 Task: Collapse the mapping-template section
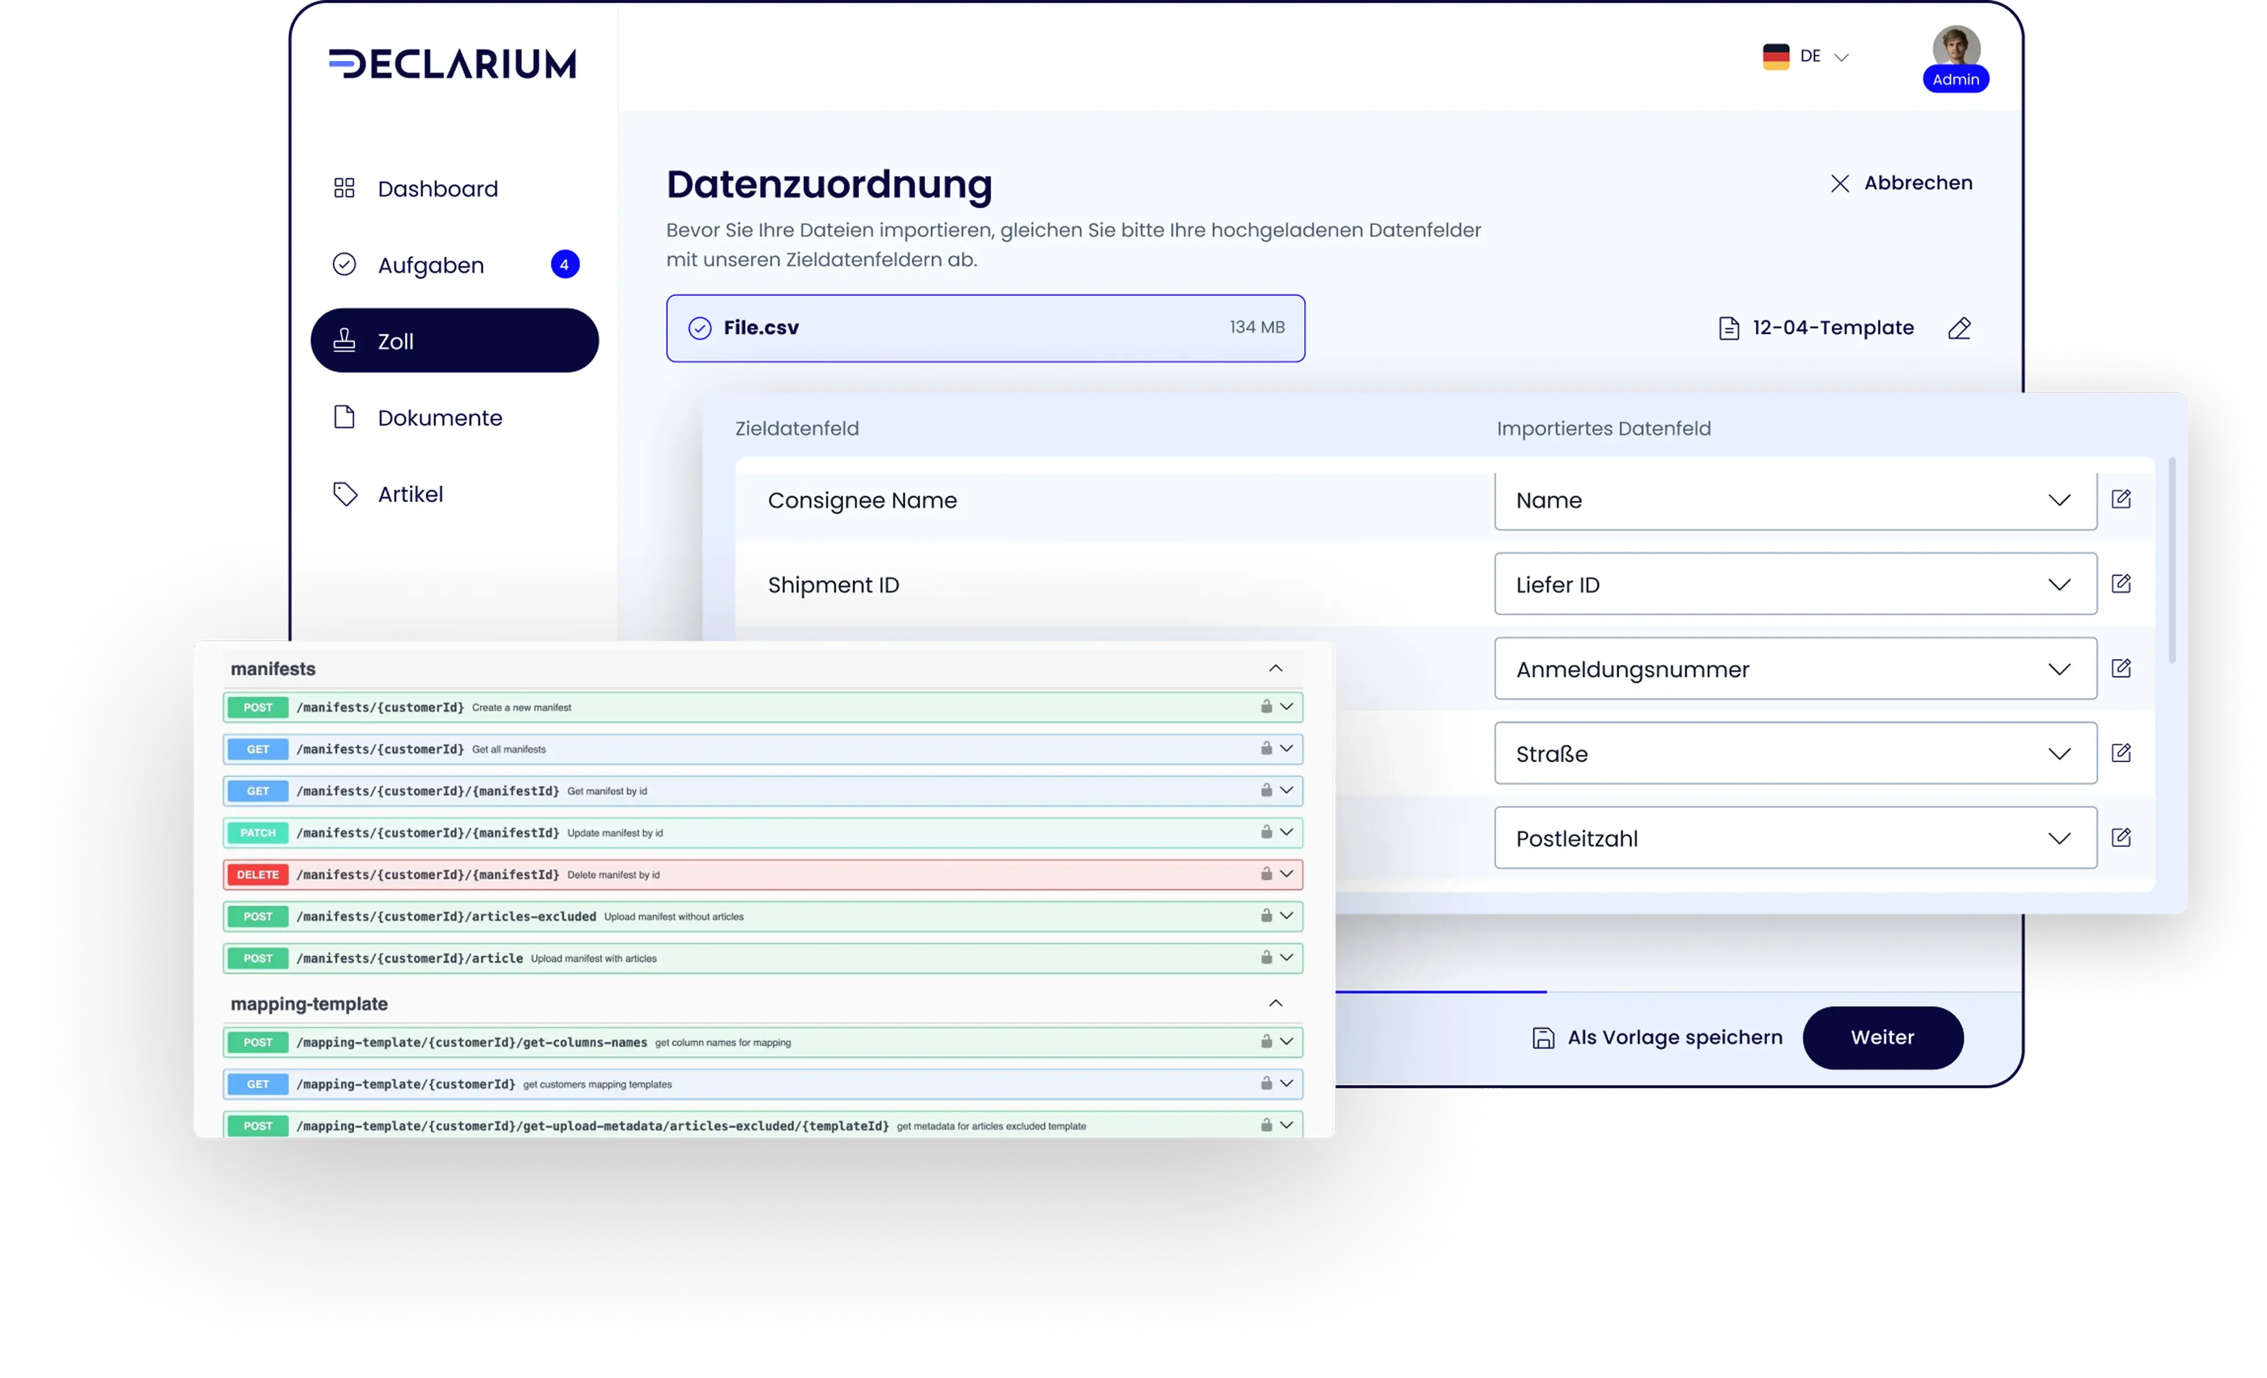point(1275,1003)
